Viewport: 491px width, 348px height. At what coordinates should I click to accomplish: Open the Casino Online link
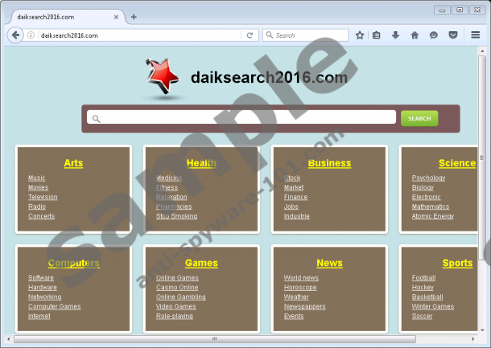[177, 287]
